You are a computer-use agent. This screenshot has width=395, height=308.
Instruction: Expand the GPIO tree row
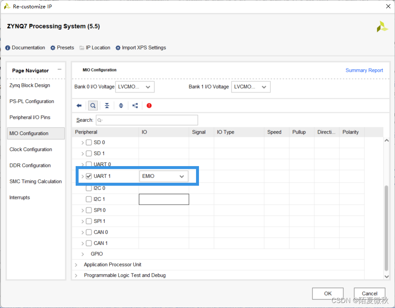coord(82,254)
